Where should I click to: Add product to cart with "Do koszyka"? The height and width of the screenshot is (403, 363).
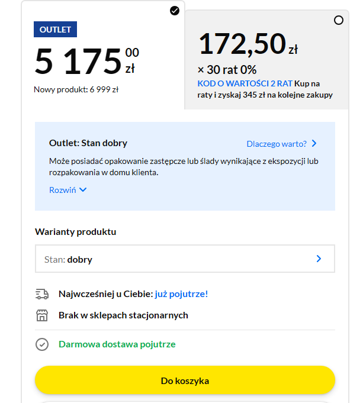pos(184,381)
